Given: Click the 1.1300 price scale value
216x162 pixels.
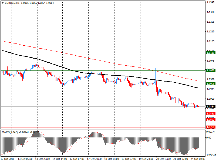Looking at the screenshot, I should coord(211,12).
